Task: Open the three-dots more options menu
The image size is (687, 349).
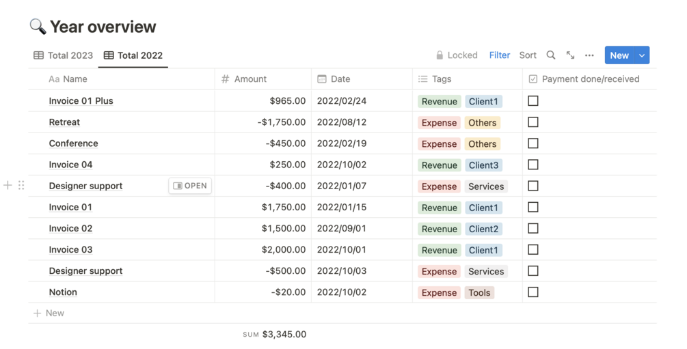Action: click(589, 55)
